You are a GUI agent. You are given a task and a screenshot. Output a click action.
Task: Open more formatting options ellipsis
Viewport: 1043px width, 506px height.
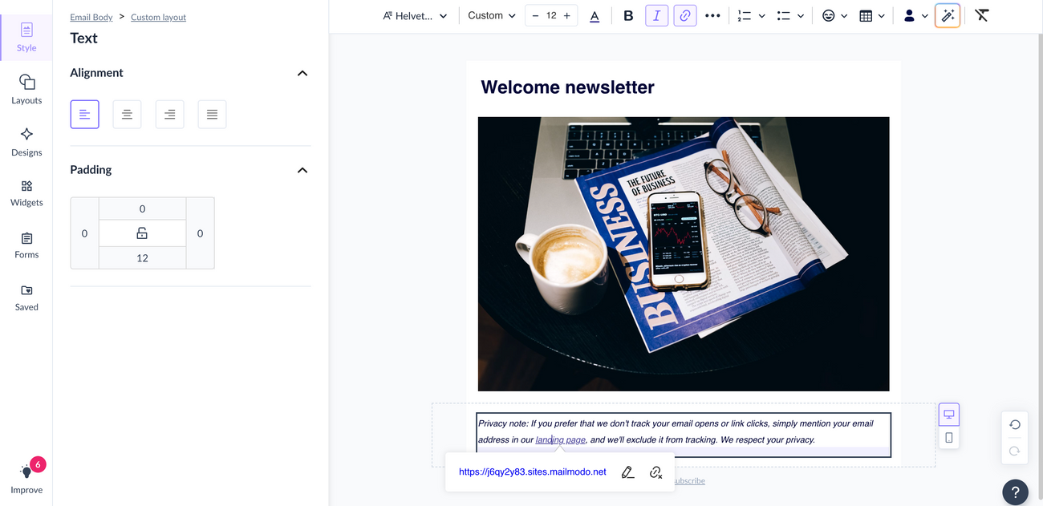coord(712,16)
